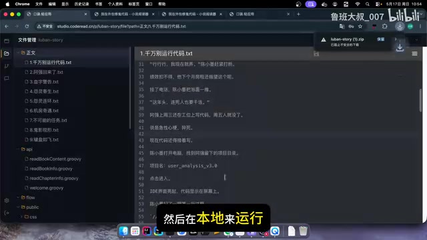Open Launchpad from the Dock
The image size is (427, 240).
click(135, 231)
